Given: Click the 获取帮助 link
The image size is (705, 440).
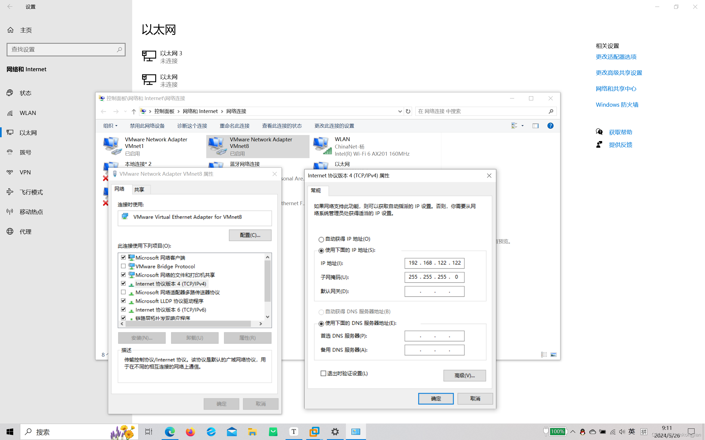Looking at the screenshot, I should pyautogui.click(x=620, y=132).
